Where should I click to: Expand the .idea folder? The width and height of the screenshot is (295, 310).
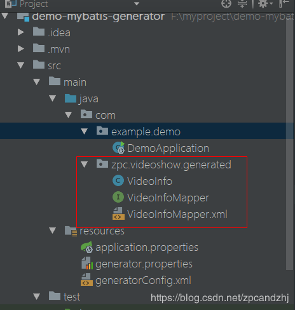pos(21,32)
